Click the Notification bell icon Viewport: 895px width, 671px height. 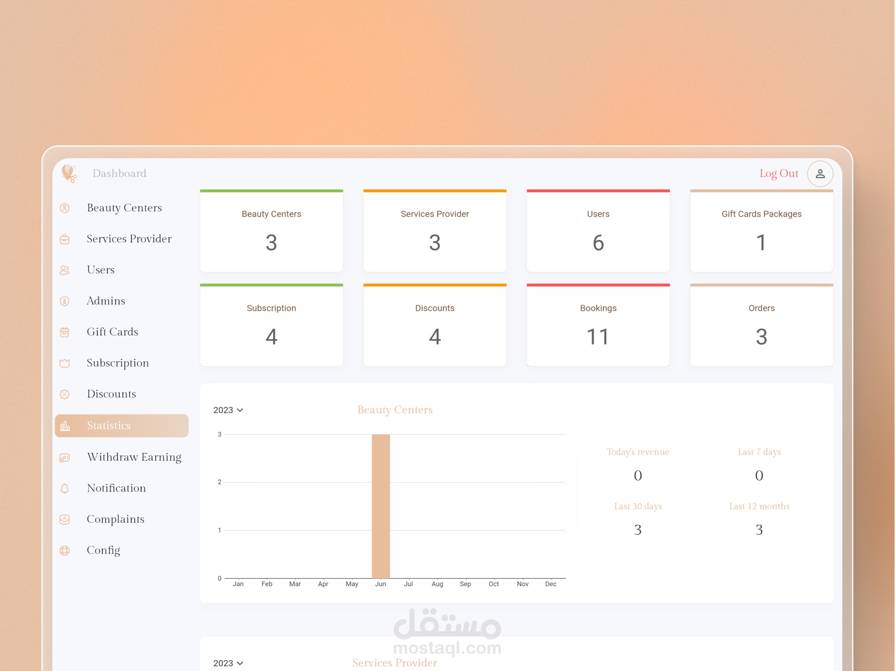pyautogui.click(x=65, y=488)
